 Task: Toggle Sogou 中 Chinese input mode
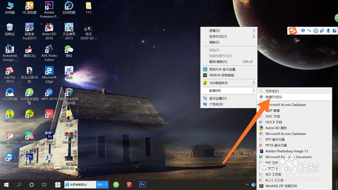point(303,31)
